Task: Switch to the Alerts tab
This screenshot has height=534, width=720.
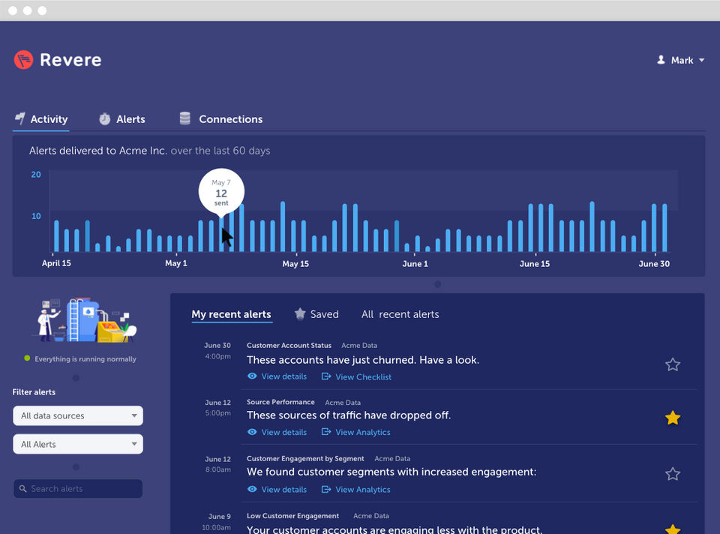Action: pyautogui.click(x=122, y=119)
